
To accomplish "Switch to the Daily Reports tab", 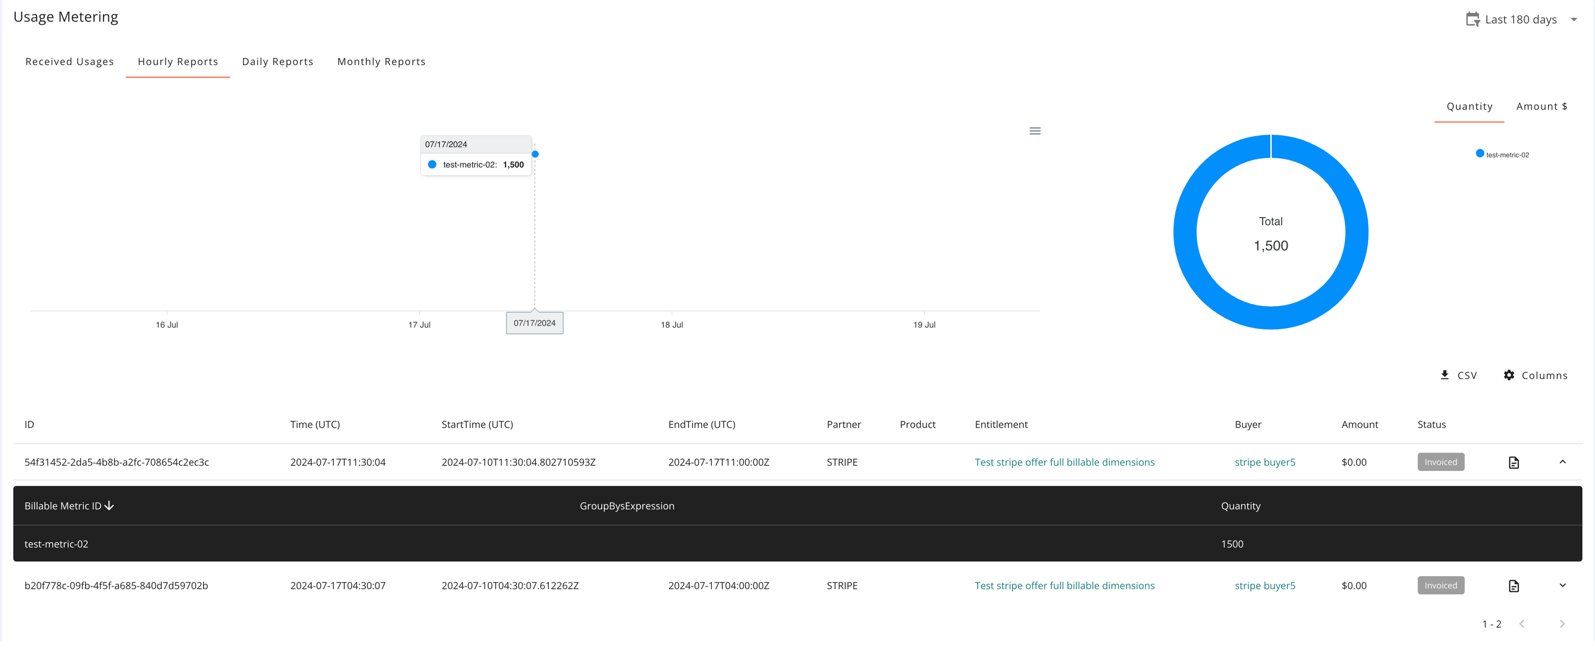I will (x=278, y=62).
